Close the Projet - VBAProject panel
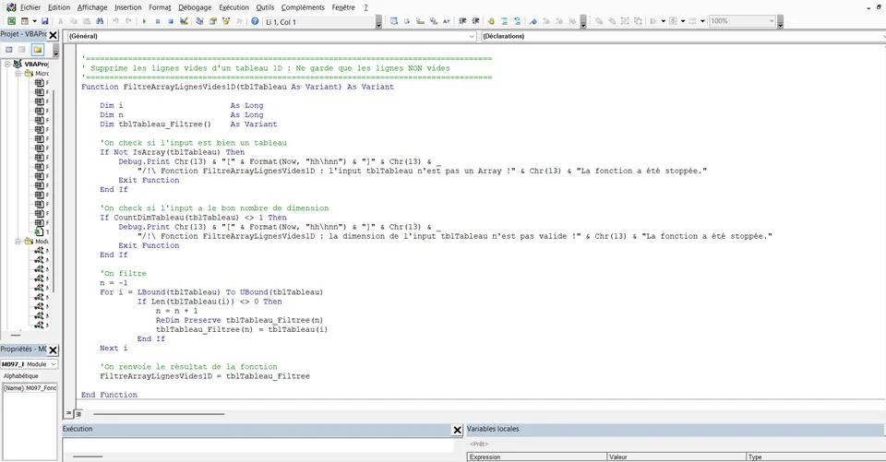The image size is (886, 462). click(54, 35)
